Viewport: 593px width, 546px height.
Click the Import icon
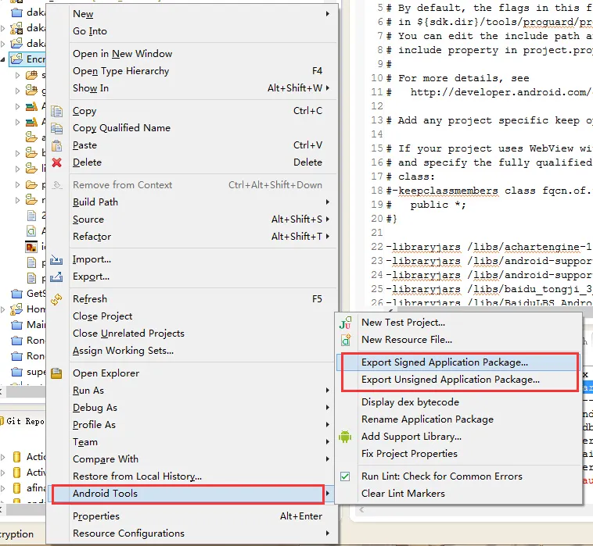(56, 259)
